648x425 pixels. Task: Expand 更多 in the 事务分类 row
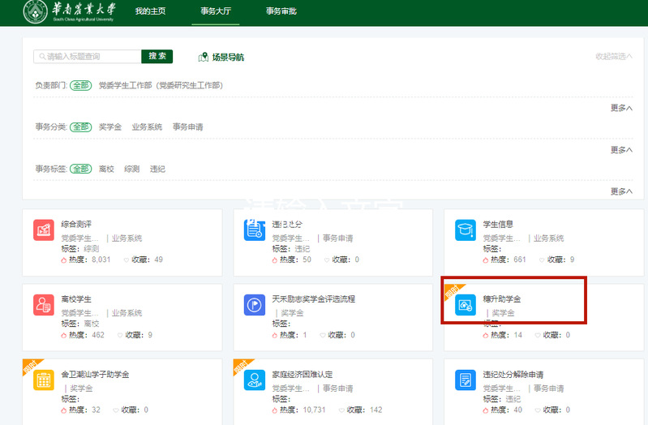(620, 150)
